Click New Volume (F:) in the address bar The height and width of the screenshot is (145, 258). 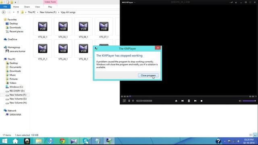(48, 12)
